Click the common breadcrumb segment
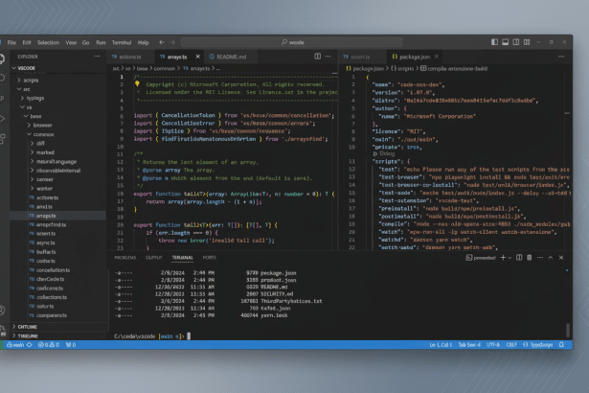The width and height of the screenshot is (589, 393). 165,68
